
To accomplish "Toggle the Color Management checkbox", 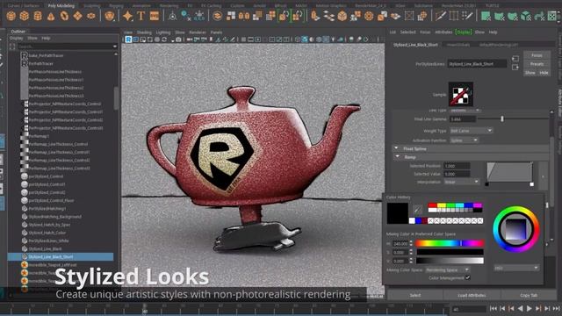I will pos(468,277).
